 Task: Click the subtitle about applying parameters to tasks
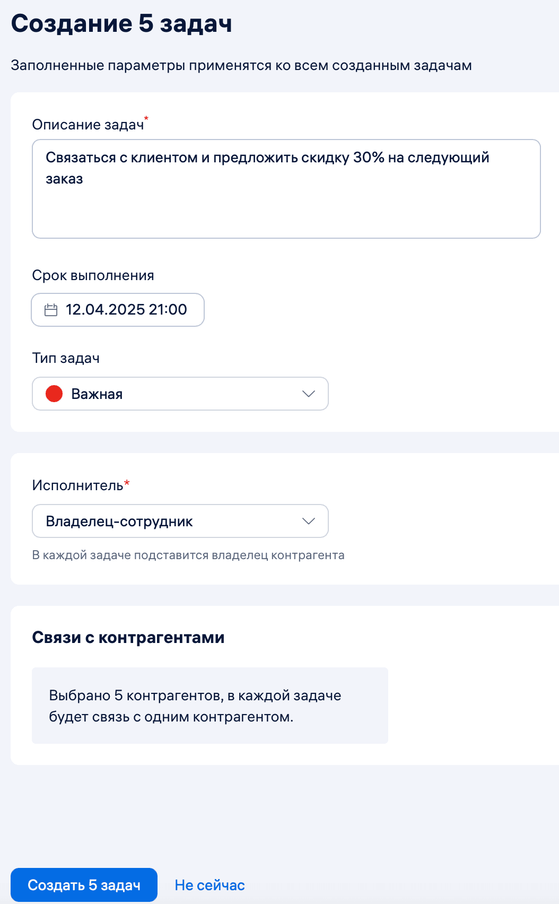(x=241, y=66)
